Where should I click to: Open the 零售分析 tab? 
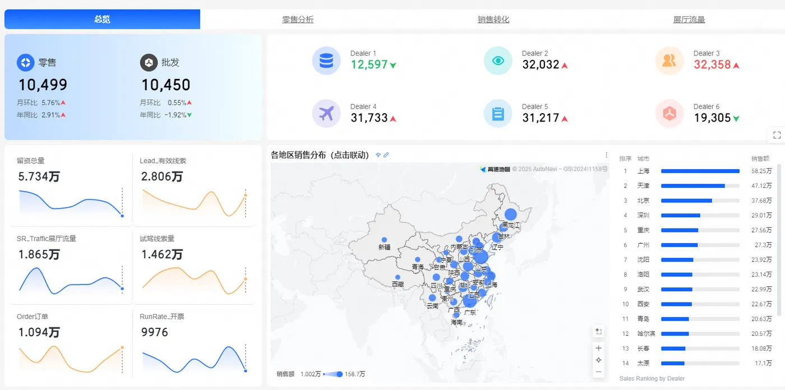[x=298, y=20]
